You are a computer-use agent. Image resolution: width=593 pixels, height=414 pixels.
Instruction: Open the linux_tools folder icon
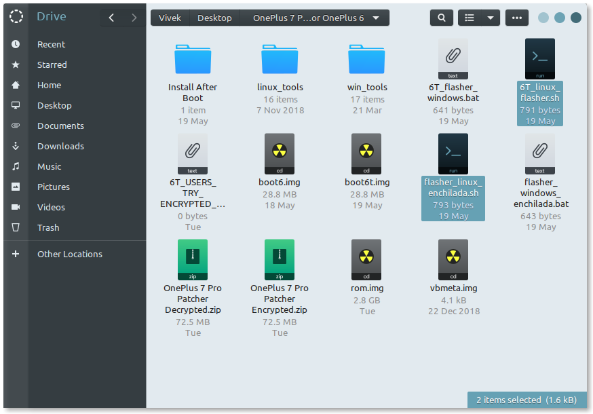tap(280, 59)
